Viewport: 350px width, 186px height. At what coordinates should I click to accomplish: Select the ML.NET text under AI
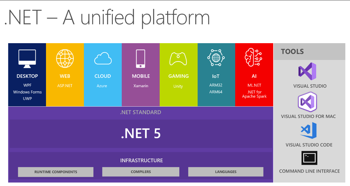[x=254, y=85]
